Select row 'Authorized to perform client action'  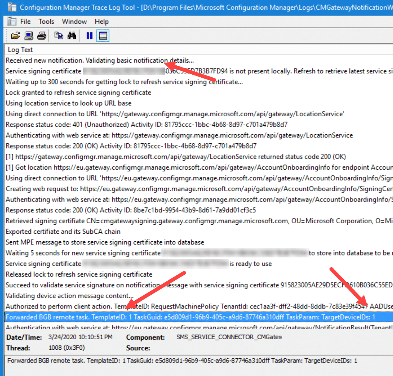click(x=199, y=307)
